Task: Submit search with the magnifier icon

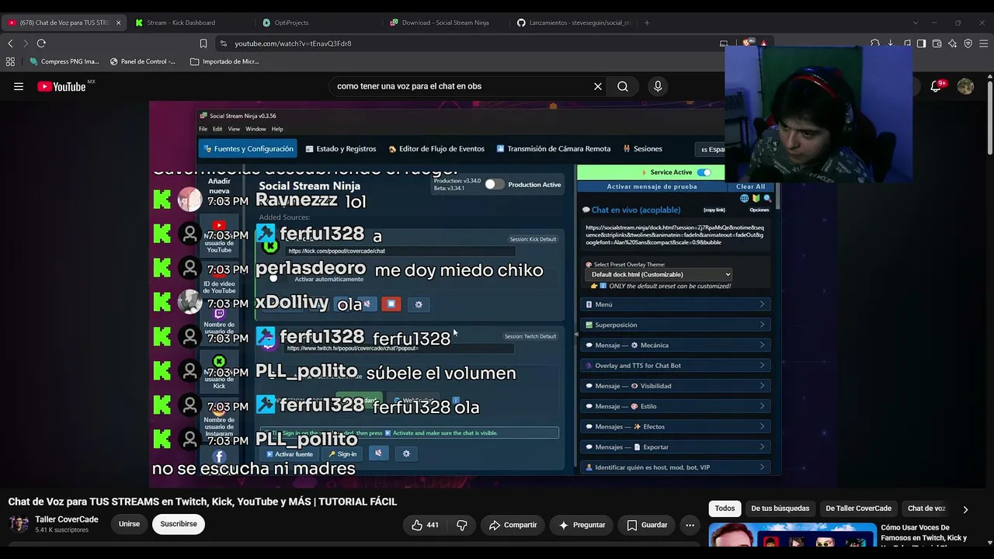Action: pyautogui.click(x=623, y=86)
